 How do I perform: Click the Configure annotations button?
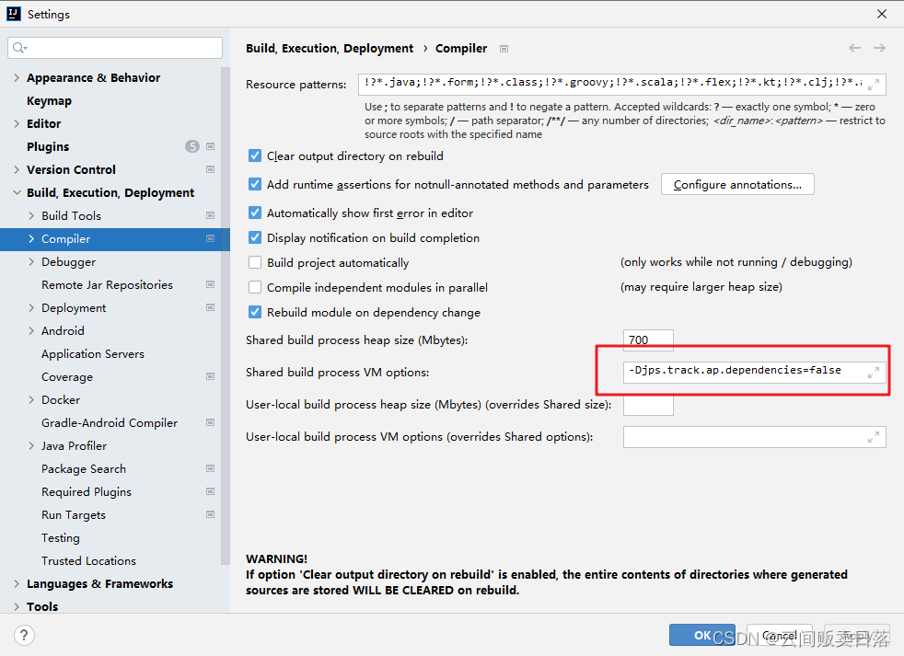(736, 184)
